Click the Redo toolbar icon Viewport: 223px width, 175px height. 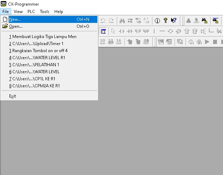pos(111,21)
